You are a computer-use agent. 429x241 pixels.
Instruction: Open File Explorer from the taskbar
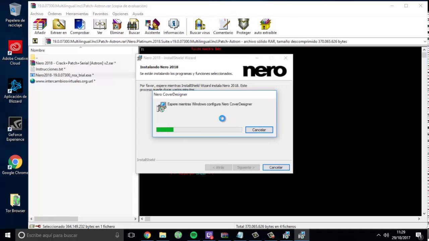point(163,235)
